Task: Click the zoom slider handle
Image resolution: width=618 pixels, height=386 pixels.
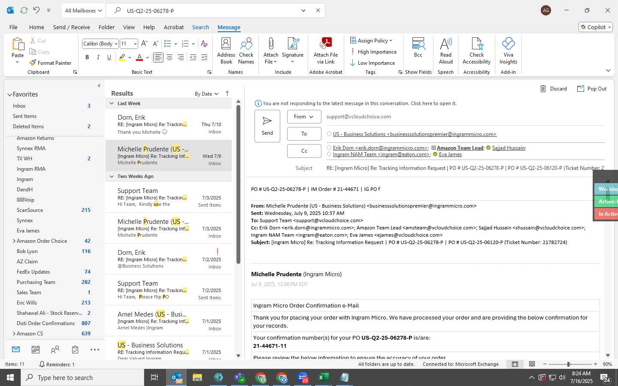Action: click(568, 364)
